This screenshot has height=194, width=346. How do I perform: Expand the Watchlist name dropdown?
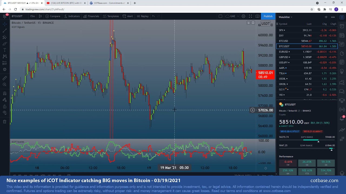coord(285,17)
